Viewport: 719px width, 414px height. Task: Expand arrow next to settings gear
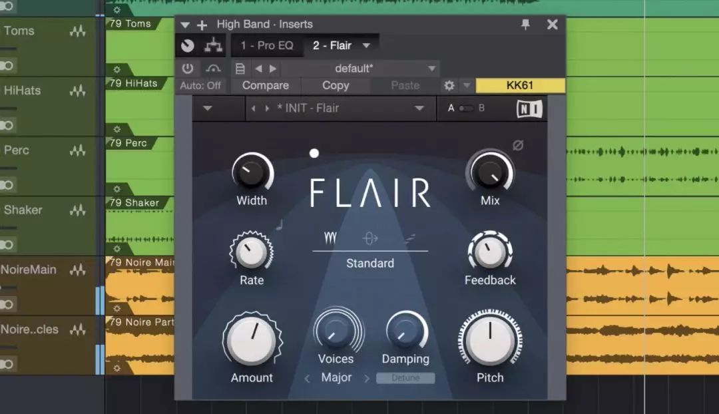(x=466, y=85)
